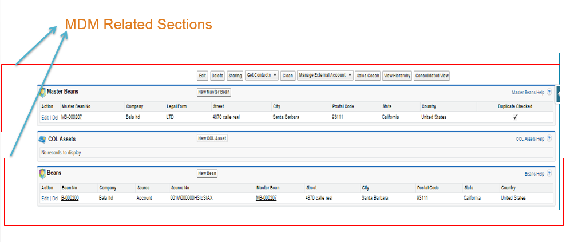Expand the Get Contacts dropdown
The image size is (574, 242).
click(x=262, y=76)
